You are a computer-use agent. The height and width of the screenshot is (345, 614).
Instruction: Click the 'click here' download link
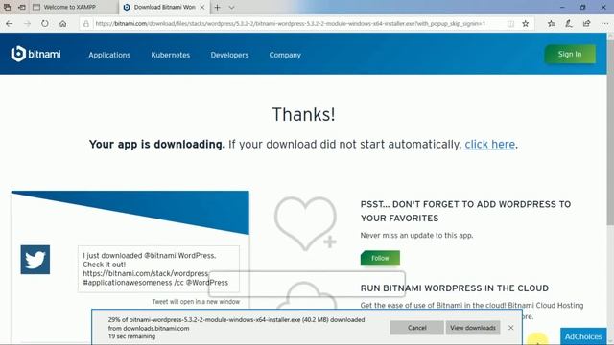(x=489, y=144)
